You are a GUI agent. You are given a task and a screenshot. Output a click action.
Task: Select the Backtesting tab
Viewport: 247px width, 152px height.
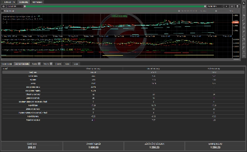[x=23, y=2]
